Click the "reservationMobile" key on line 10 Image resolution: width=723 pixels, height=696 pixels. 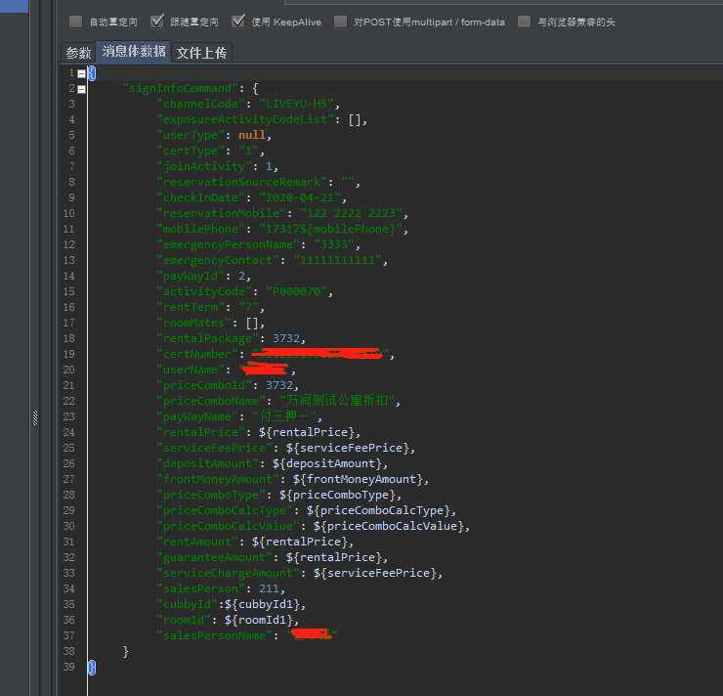tap(222, 213)
